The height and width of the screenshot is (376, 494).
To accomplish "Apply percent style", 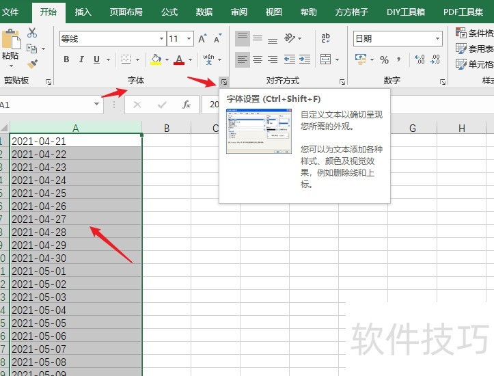I will click(x=384, y=59).
